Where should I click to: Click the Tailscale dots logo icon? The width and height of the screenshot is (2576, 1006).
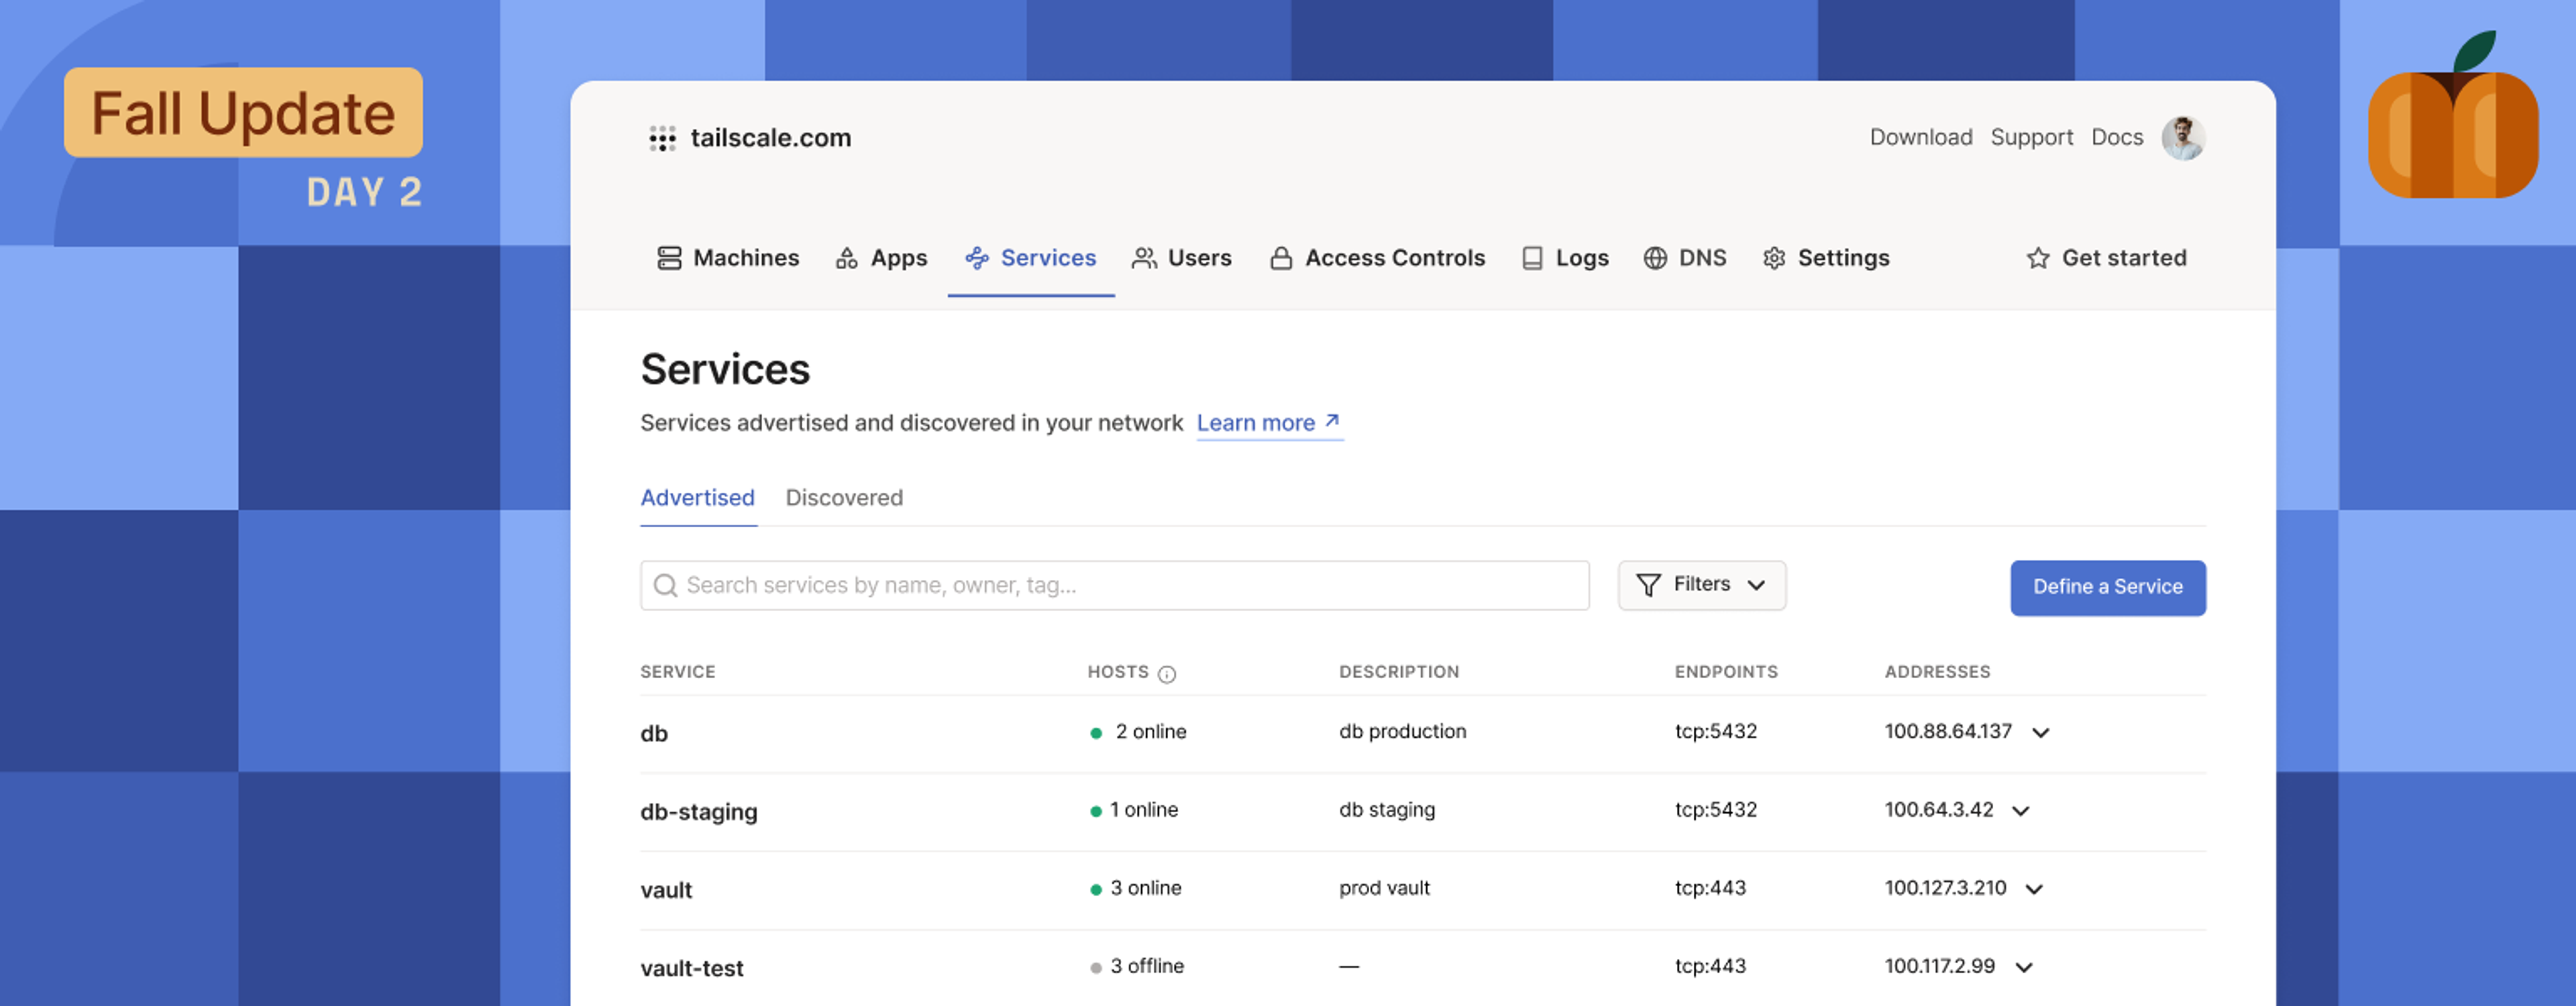click(x=662, y=138)
